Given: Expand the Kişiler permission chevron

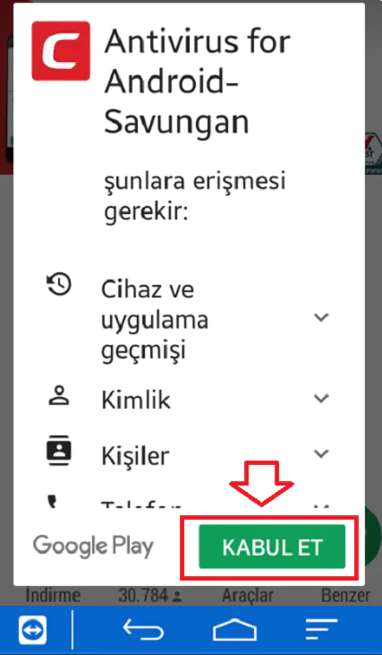Looking at the screenshot, I should [x=321, y=453].
